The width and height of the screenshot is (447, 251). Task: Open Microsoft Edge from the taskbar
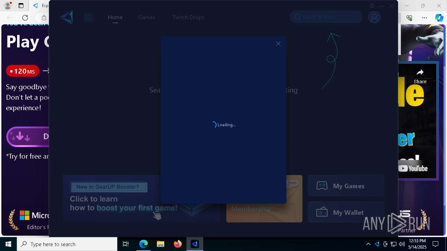[144, 244]
